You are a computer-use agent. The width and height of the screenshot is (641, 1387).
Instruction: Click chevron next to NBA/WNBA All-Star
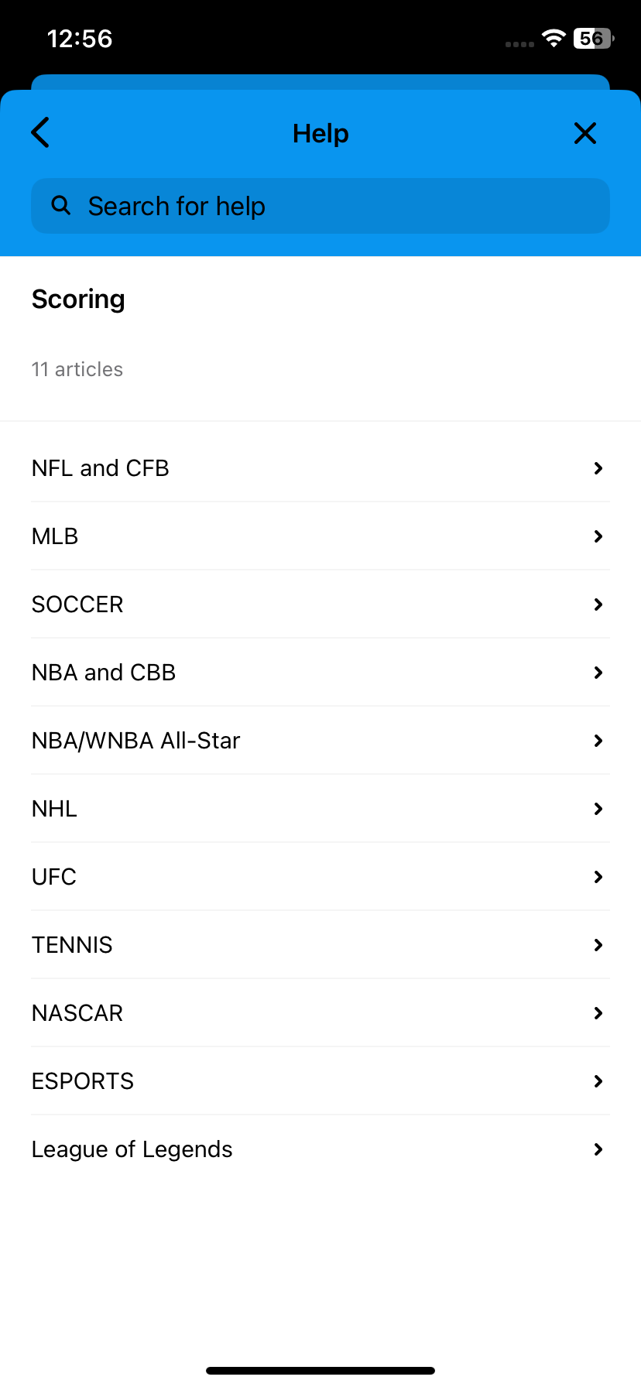(x=598, y=741)
